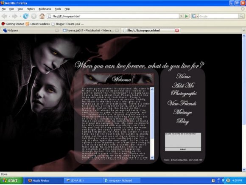The image size is (246, 185).
Task: Open the Getting Started bookmark
Action: coord(13,24)
